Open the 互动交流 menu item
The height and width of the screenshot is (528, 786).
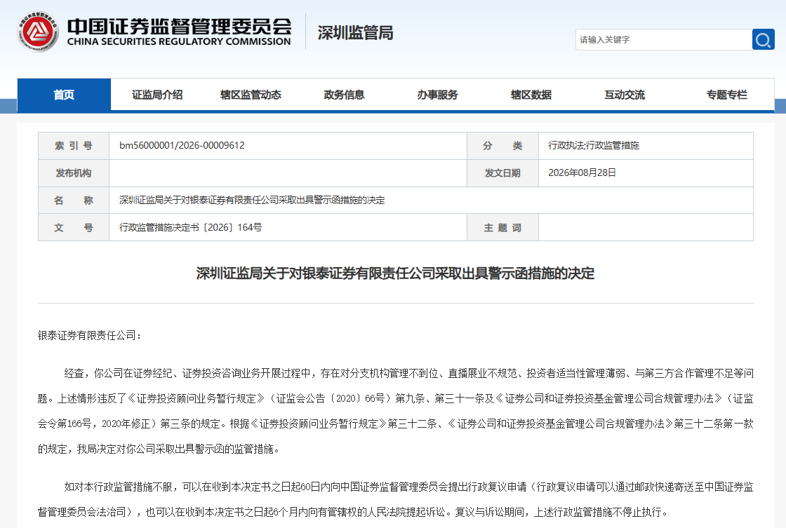(x=625, y=95)
